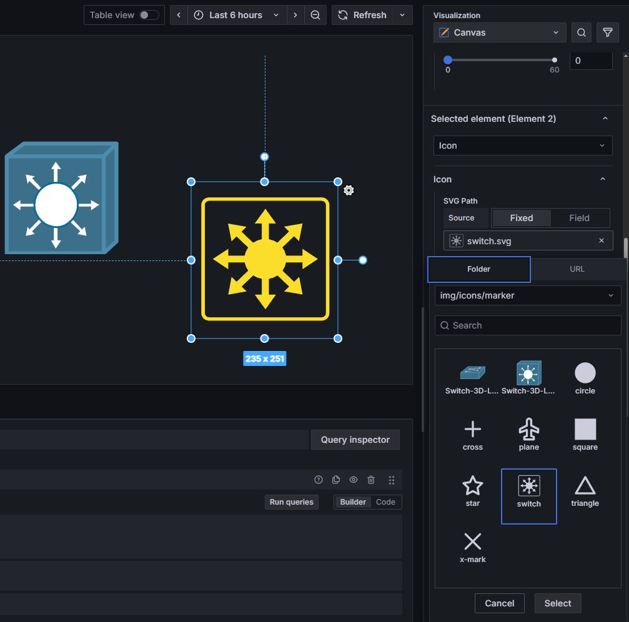The width and height of the screenshot is (629, 622).
Task: Switch to the URL tab
Action: pyautogui.click(x=577, y=269)
